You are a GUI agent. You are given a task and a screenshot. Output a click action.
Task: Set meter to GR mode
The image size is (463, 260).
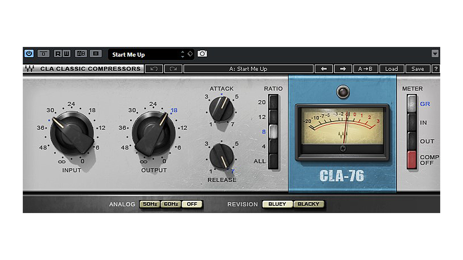pos(412,104)
